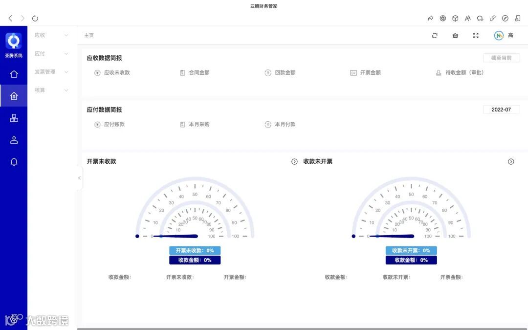Open the user profile sidebar icon
This screenshot has height=330, width=528.
pyautogui.click(x=14, y=140)
